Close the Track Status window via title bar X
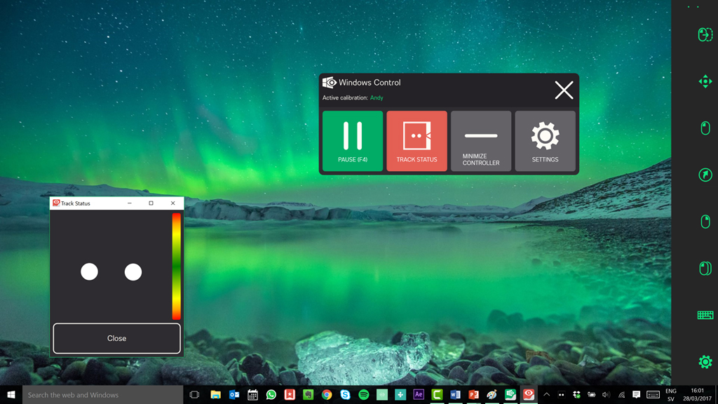This screenshot has height=404, width=718. point(172,203)
